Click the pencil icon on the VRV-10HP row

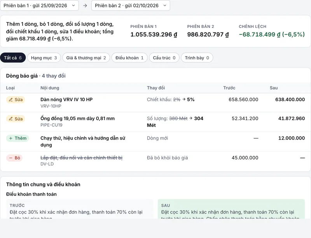tap(11, 100)
